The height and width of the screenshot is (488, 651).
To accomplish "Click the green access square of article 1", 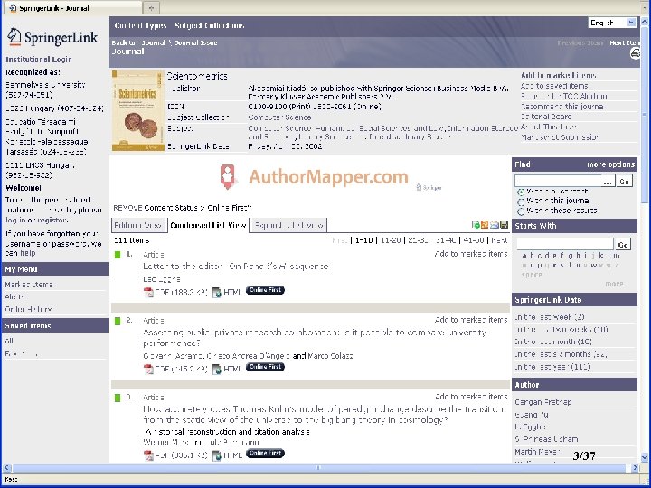I will (118, 254).
